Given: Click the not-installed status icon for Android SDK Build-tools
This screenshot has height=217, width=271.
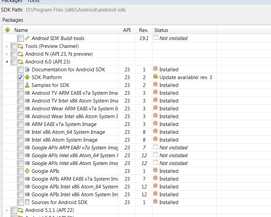Looking at the screenshot, I should pos(156,37).
